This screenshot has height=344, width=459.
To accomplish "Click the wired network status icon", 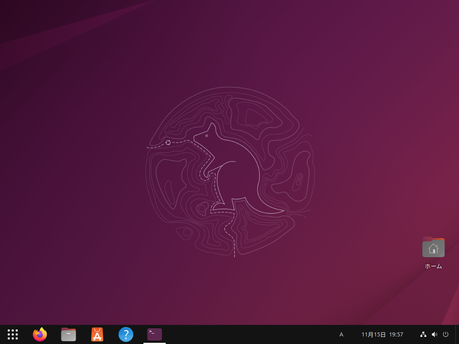I will pyautogui.click(x=423, y=334).
